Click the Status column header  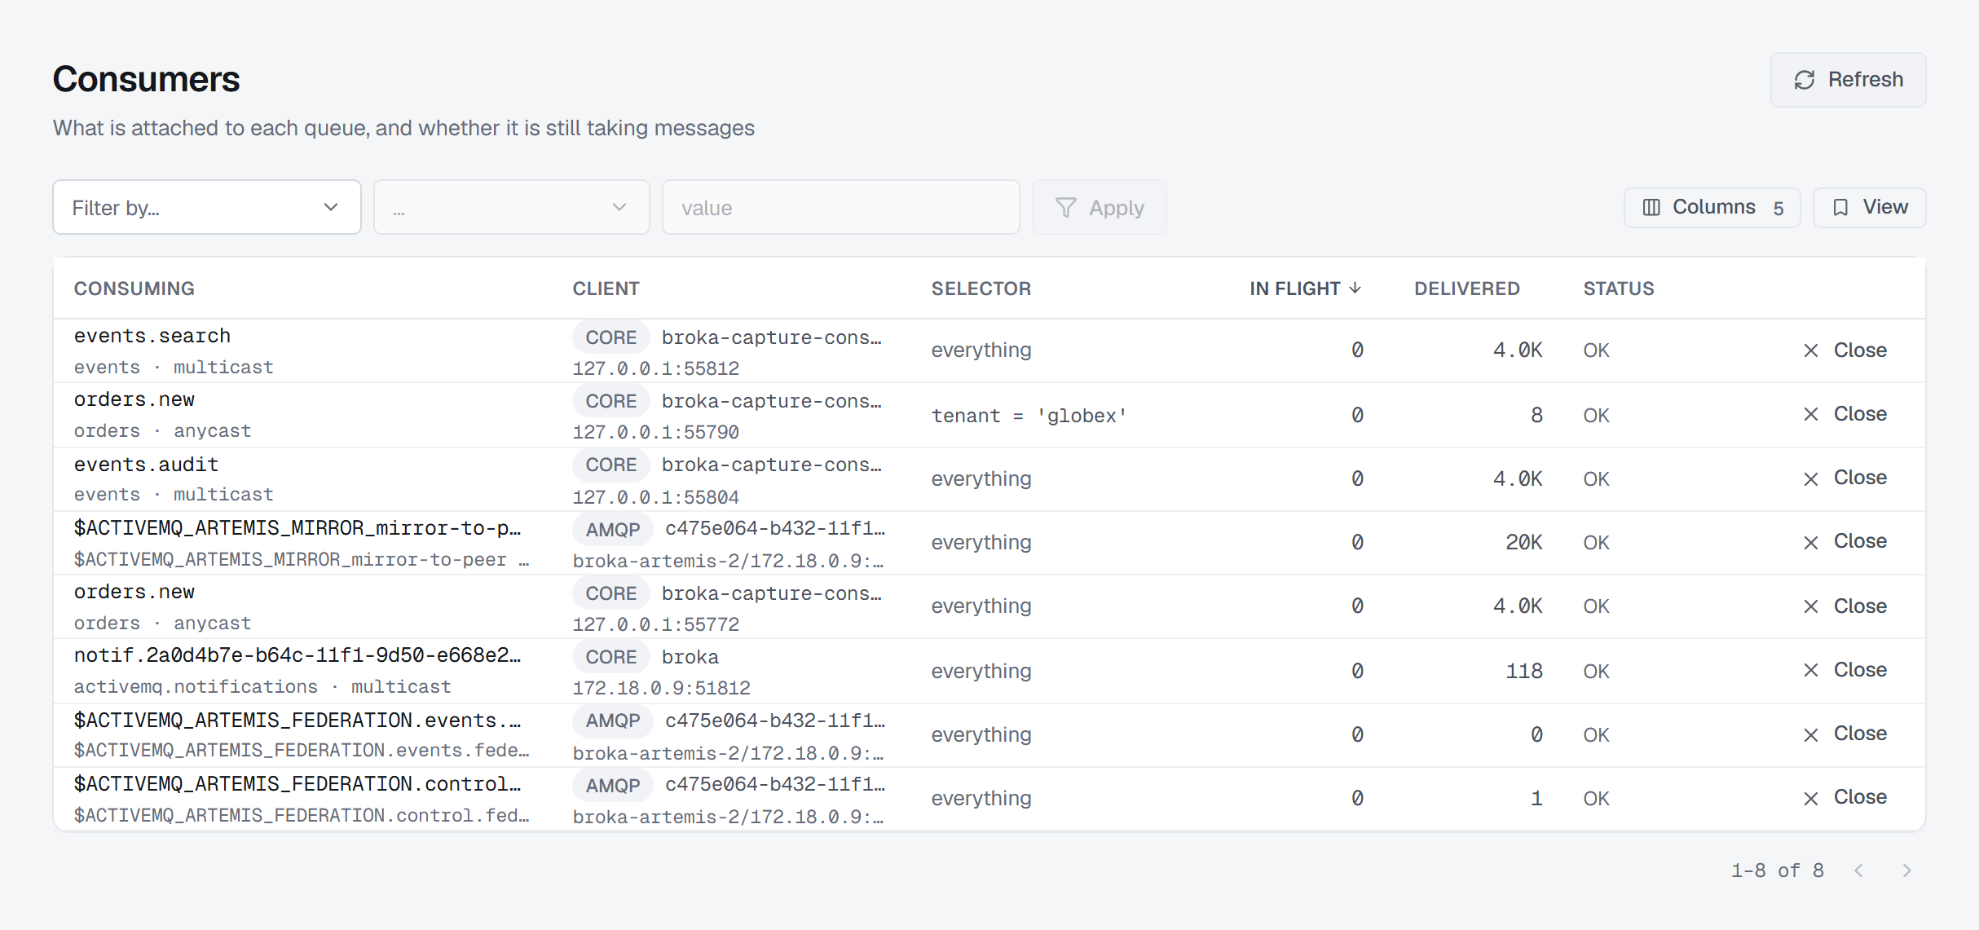click(x=1619, y=289)
